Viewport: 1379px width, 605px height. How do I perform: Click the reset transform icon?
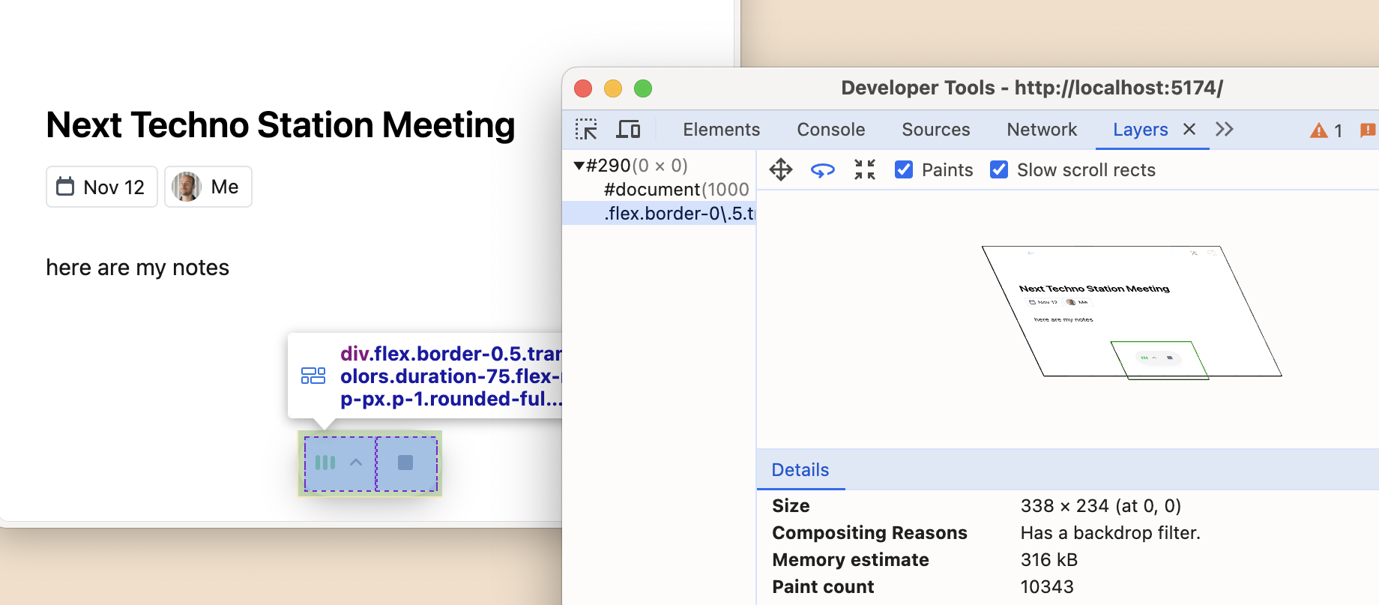click(x=865, y=170)
